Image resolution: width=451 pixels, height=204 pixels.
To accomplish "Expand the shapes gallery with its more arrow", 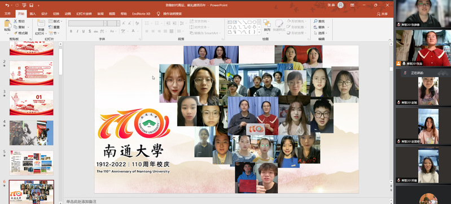I will (259, 33).
